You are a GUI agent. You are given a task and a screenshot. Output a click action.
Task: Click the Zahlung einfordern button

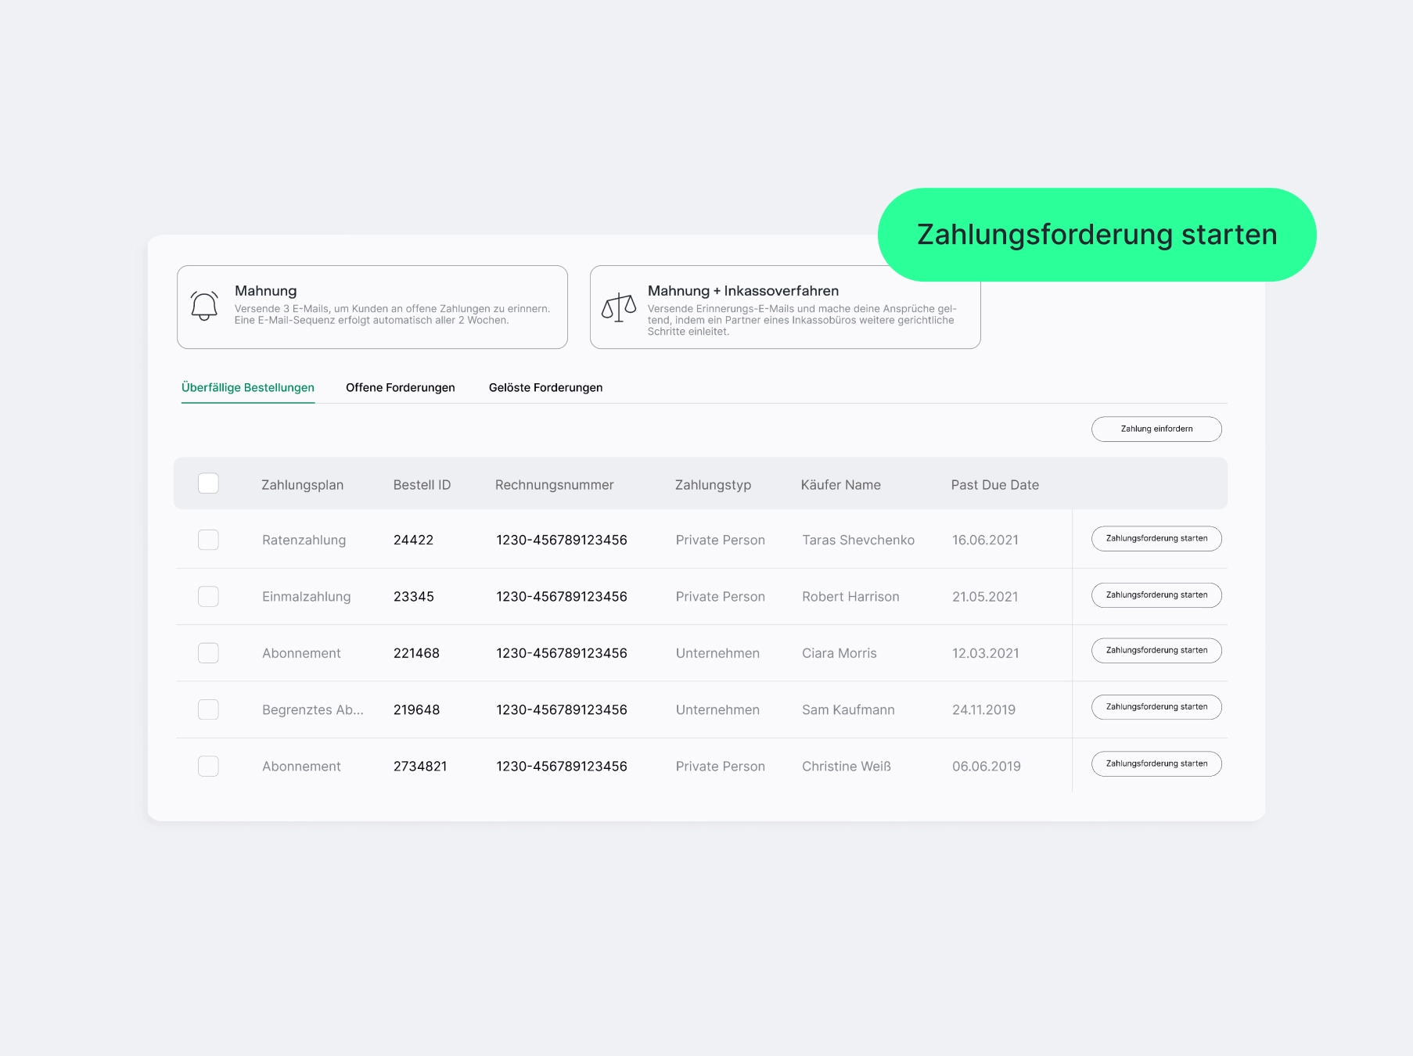[x=1156, y=429]
